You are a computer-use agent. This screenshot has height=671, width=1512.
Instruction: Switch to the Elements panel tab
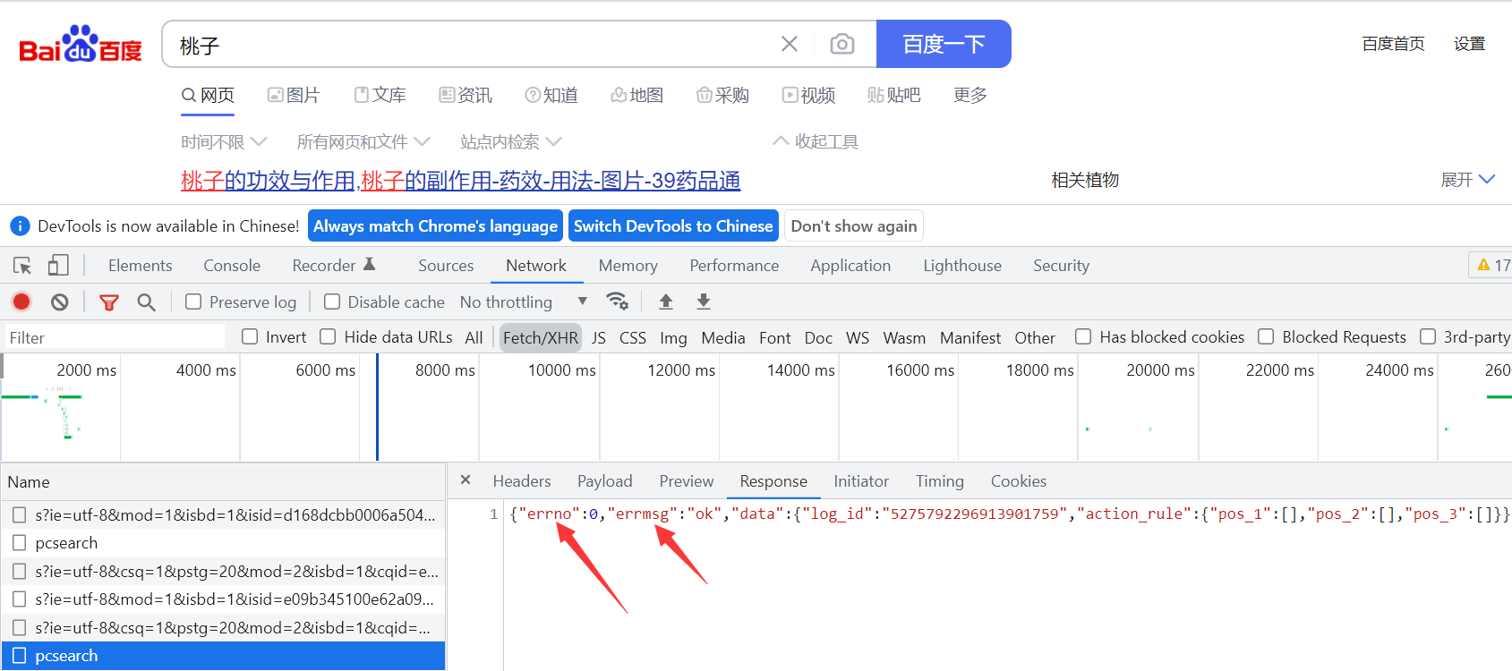[141, 266]
